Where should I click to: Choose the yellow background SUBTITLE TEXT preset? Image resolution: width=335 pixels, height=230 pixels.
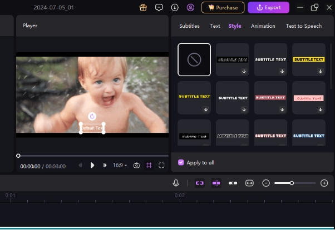click(308, 59)
